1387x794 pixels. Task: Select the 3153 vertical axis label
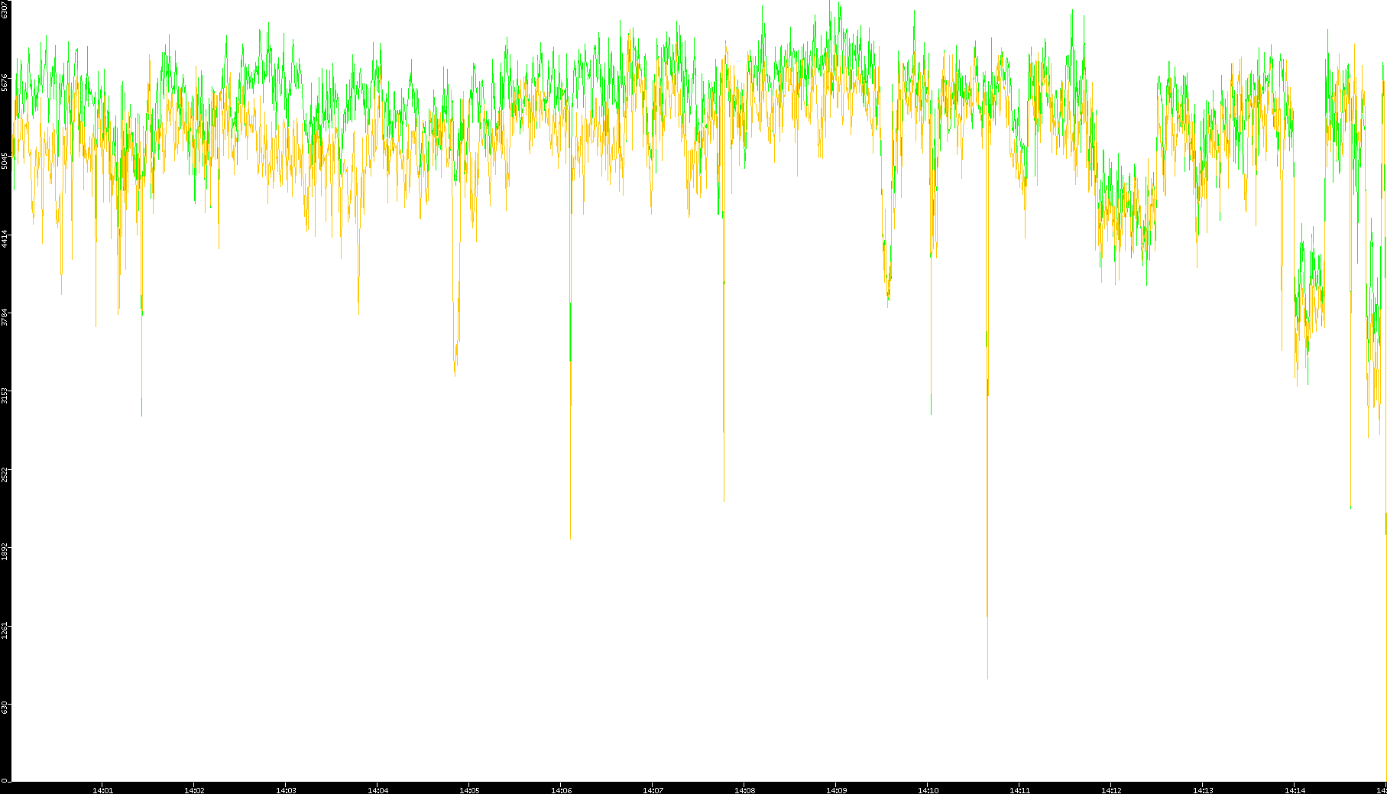tap(5, 395)
